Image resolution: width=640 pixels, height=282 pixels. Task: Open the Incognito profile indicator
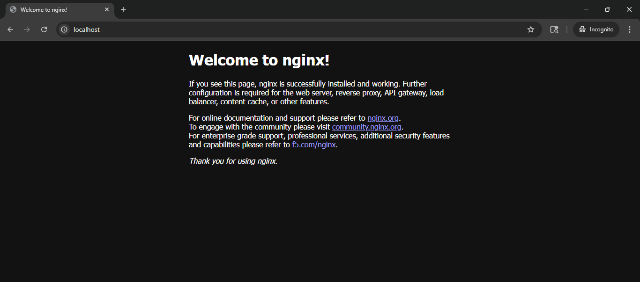596,29
